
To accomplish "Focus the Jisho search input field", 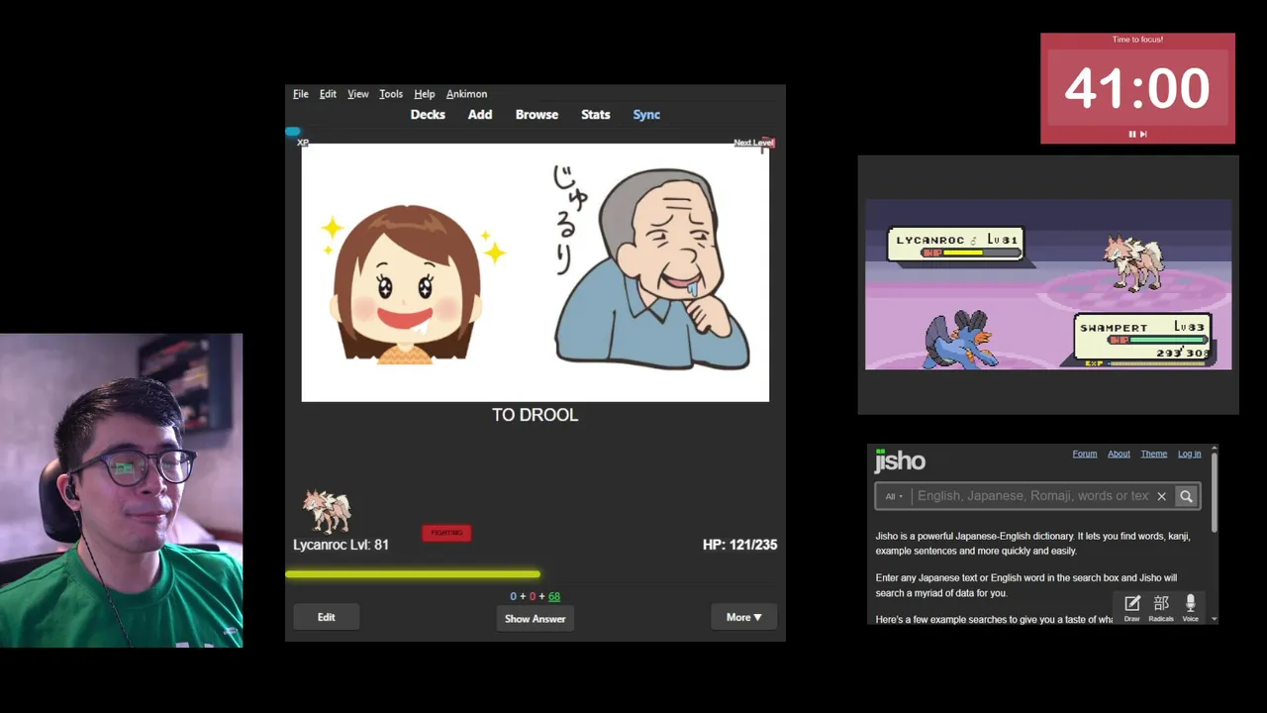I will 1032,496.
